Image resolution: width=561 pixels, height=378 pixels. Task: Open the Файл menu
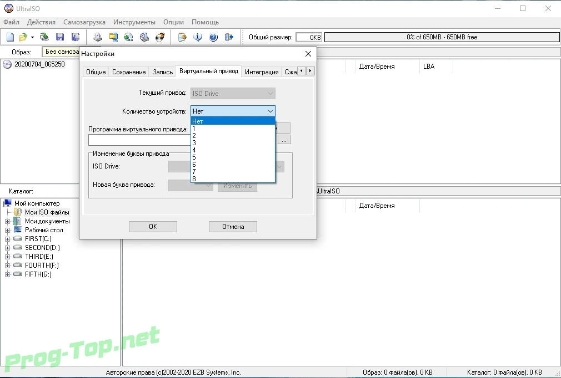(x=12, y=22)
